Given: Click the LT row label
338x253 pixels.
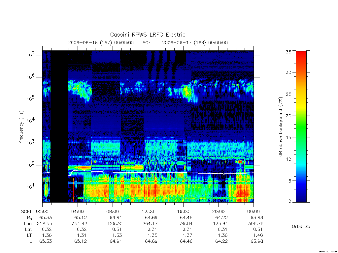Looking at the screenshot, I should (x=29, y=235).
